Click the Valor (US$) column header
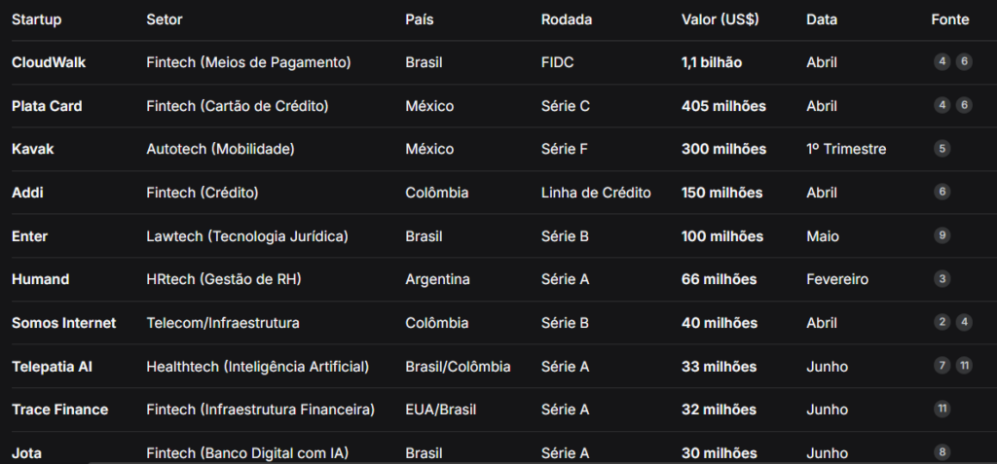The image size is (997, 464). (x=720, y=19)
